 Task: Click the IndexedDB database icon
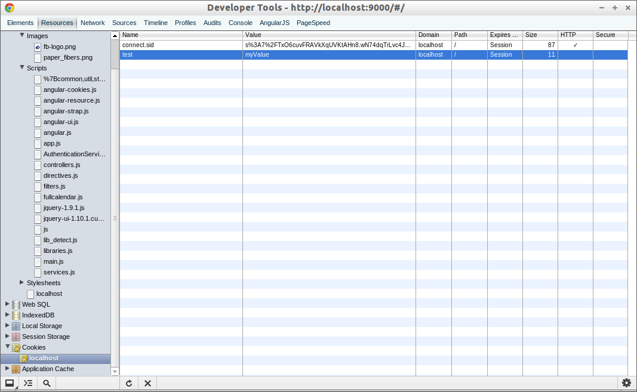click(16, 315)
